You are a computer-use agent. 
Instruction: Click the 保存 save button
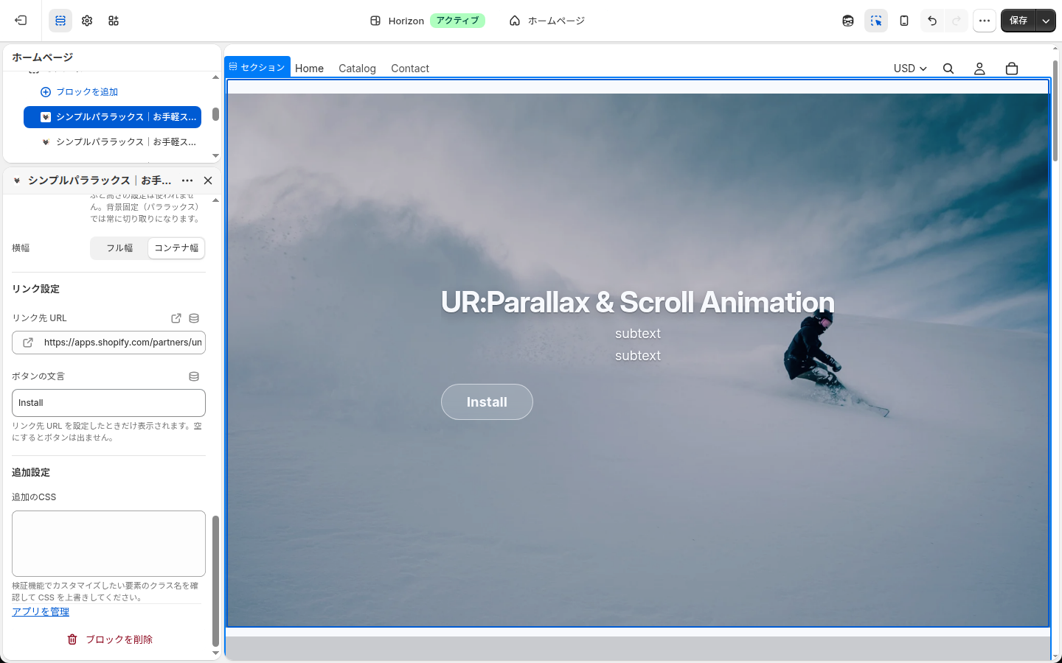(x=1018, y=21)
